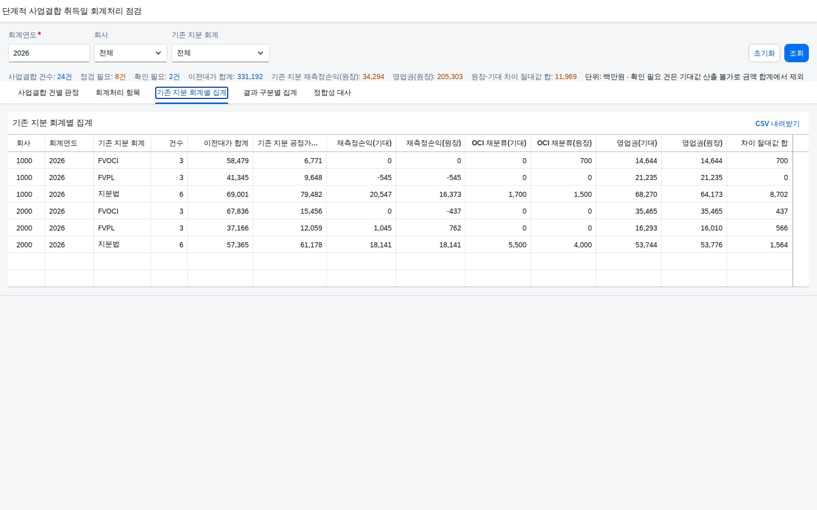Screen dimensions: 817x510
Task: Download data via CSV 내려받기 link
Action: (777, 123)
